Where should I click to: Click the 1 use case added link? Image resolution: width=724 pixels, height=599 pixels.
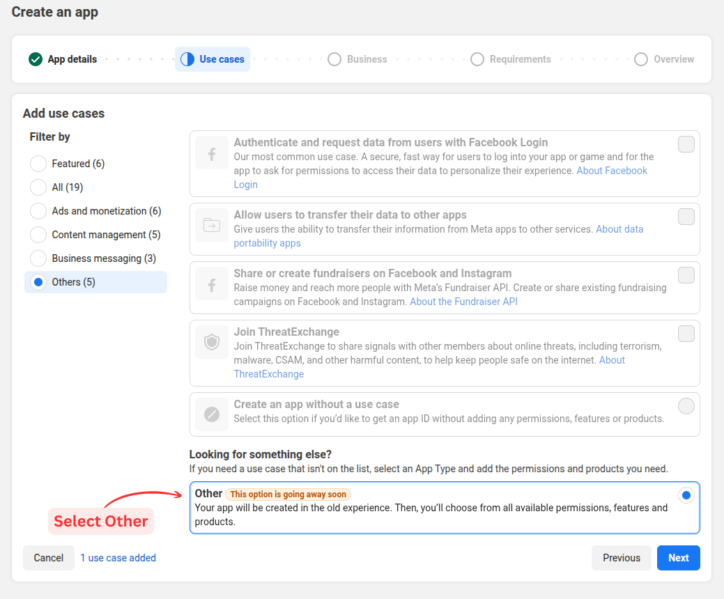tap(118, 558)
